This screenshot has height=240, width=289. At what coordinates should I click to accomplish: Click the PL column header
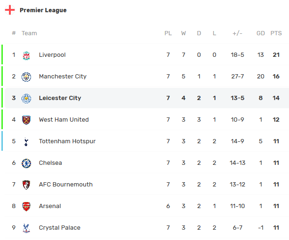pos(168,33)
